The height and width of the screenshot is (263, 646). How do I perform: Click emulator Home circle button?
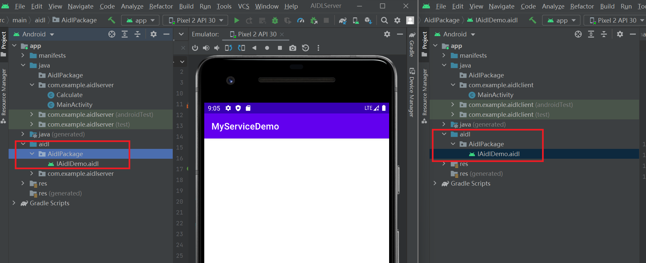coord(267,48)
